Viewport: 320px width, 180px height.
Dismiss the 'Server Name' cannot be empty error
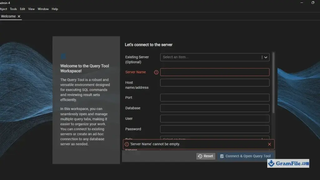[x=269, y=144]
